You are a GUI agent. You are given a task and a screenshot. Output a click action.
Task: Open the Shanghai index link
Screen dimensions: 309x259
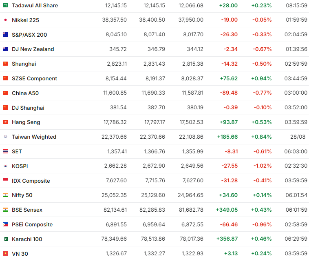[x=24, y=64]
